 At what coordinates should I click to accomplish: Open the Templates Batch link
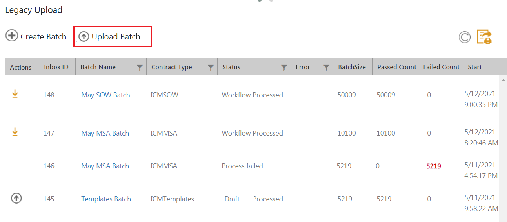click(x=106, y=199)
